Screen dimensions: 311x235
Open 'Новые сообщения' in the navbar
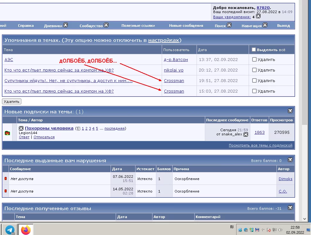coord(186,26)
